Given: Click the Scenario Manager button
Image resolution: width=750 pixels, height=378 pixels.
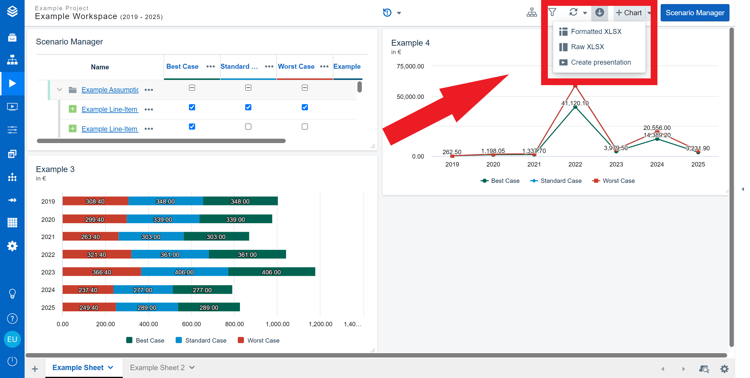Looking at the screenshot, I should [695, 13].
